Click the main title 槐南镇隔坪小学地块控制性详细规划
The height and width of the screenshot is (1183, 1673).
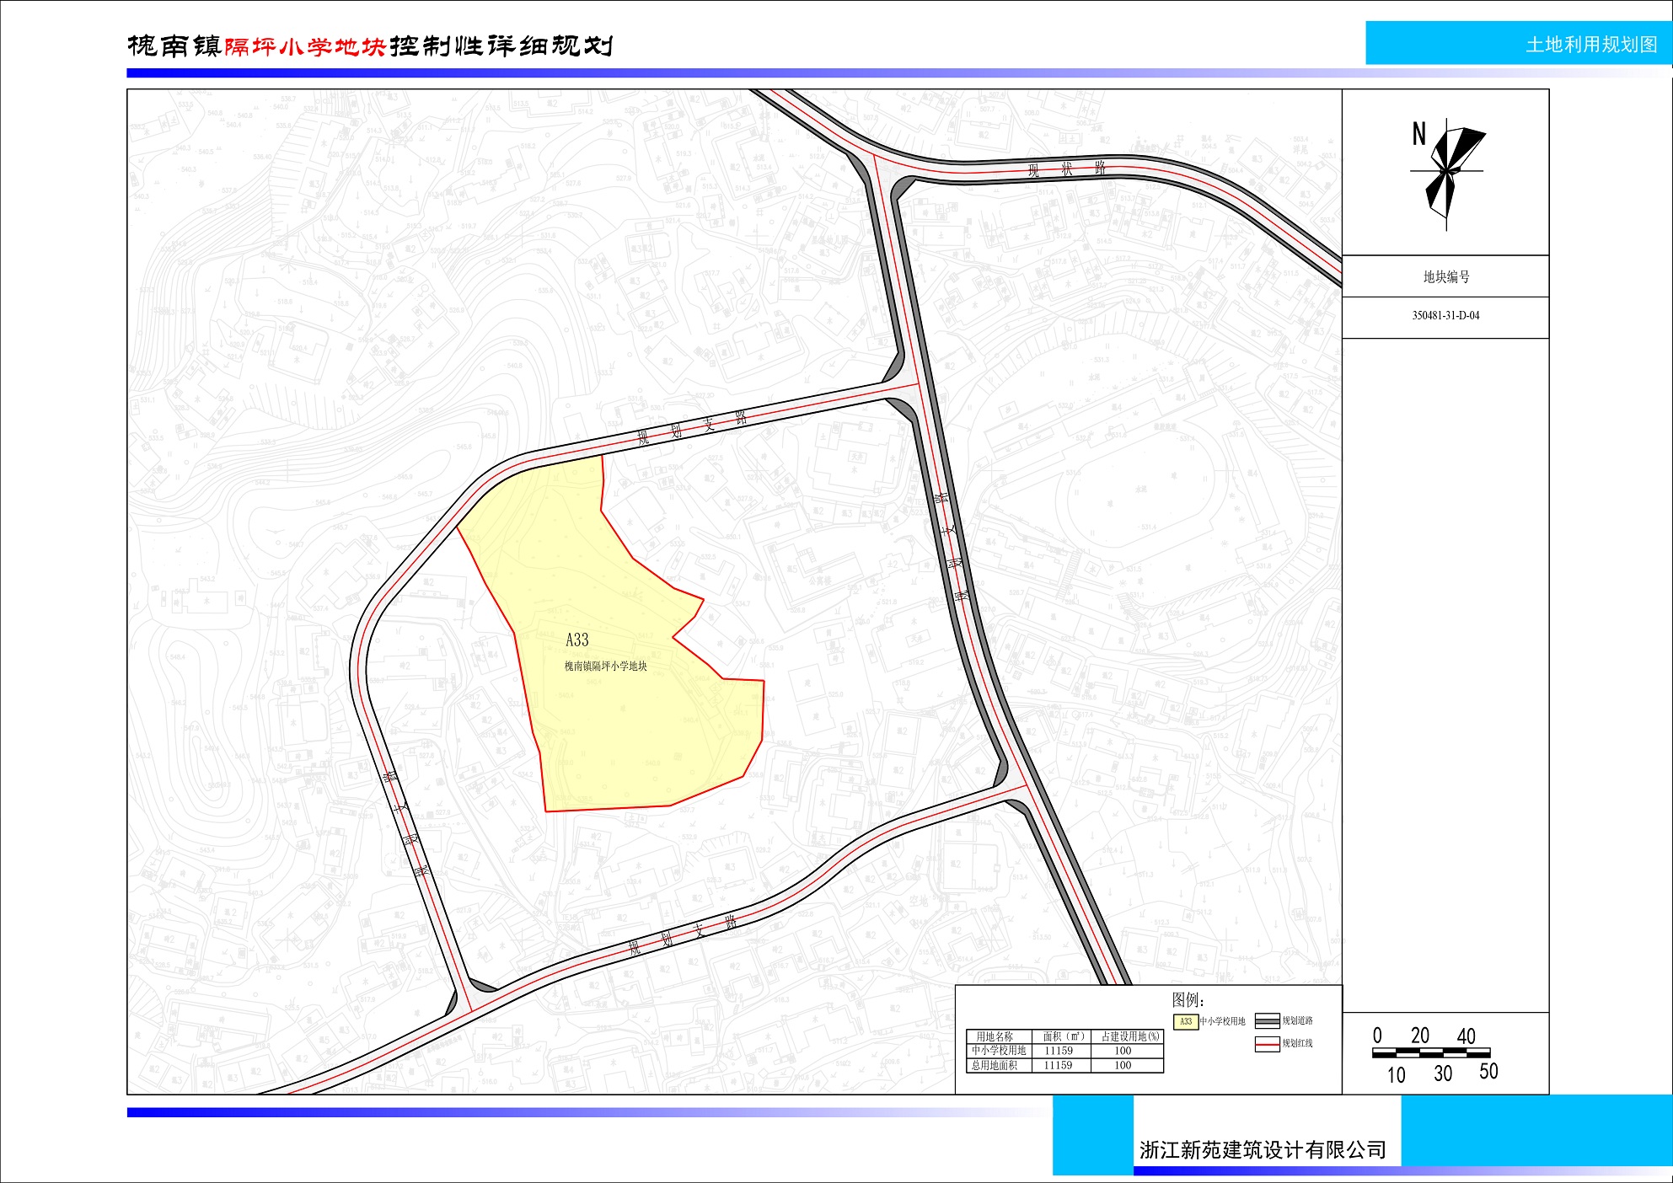(x=369, y=45)
